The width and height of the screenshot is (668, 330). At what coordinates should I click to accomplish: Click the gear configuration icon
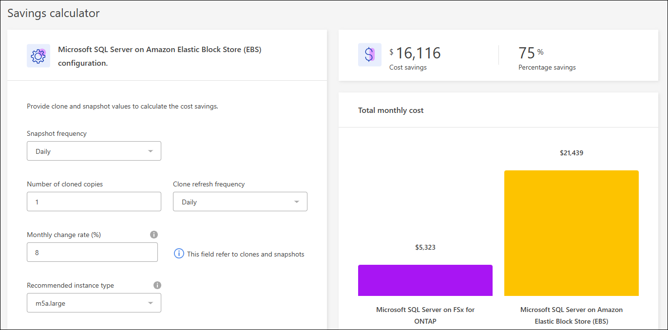[x=38, y=56]
